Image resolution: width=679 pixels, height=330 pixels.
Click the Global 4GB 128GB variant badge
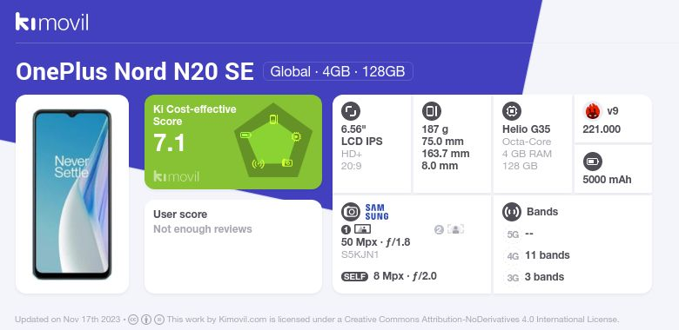[338, 71]
